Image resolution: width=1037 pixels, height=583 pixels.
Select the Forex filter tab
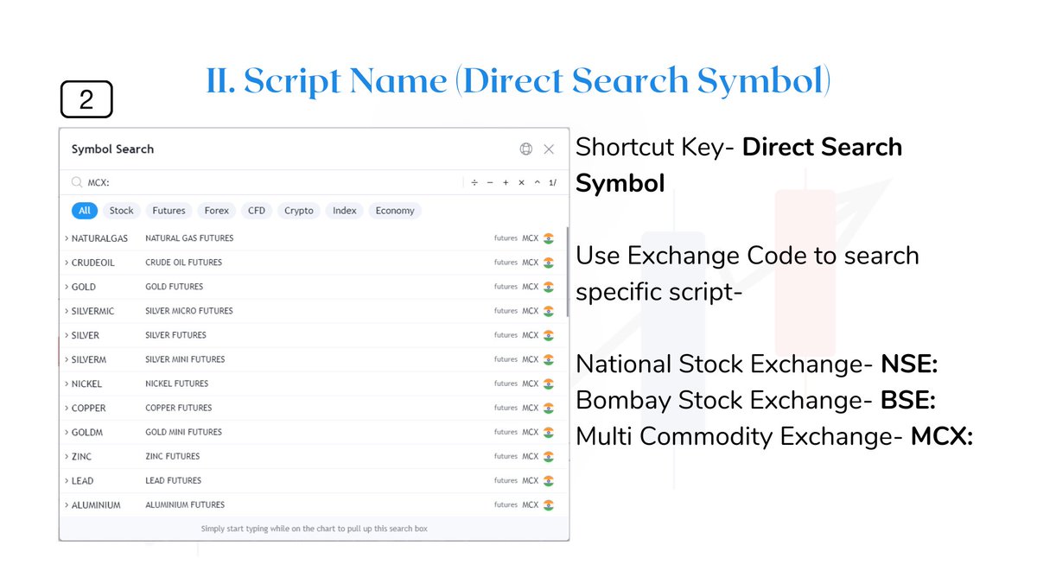217,211
